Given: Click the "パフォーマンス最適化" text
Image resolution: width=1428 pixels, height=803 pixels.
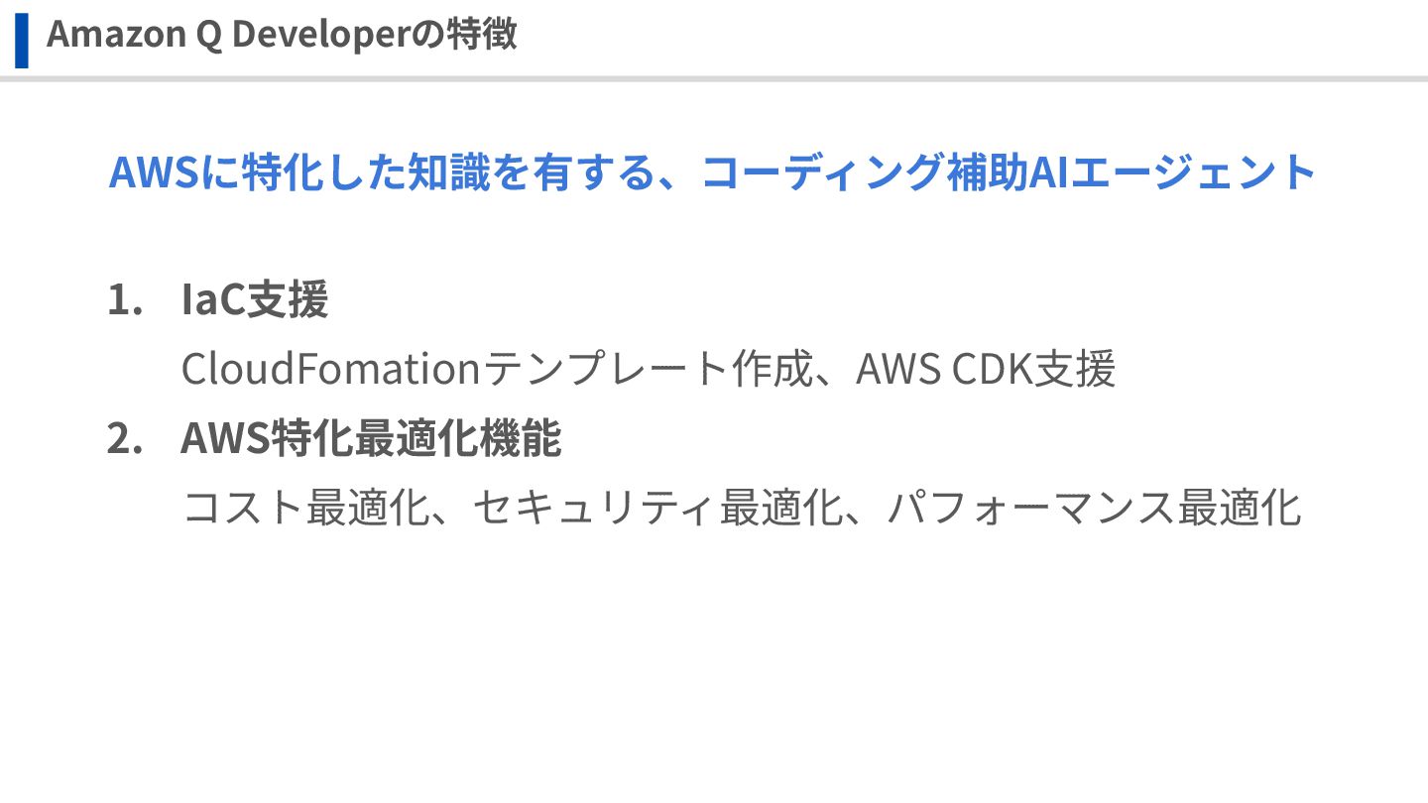Looking at the screenshot, I should point(1093,509).
